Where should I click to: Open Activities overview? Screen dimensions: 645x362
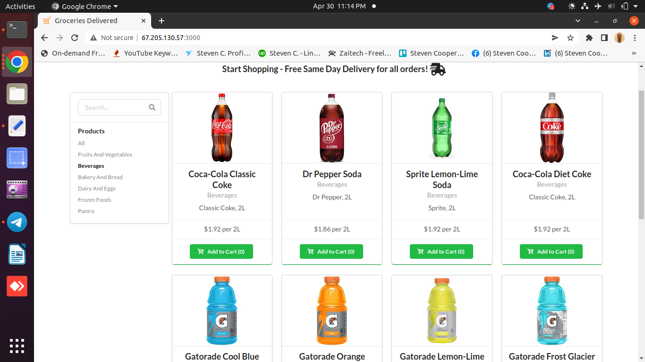tap(20, 6)
